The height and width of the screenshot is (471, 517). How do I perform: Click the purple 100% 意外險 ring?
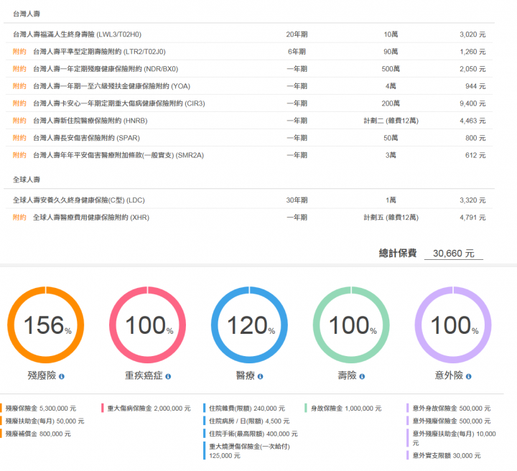coord(453,325)
